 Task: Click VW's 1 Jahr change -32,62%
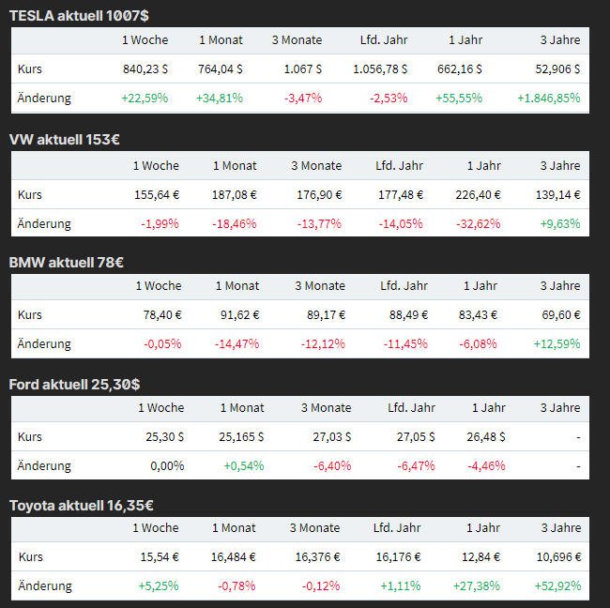pyautogui.click(x=478, y=223)
